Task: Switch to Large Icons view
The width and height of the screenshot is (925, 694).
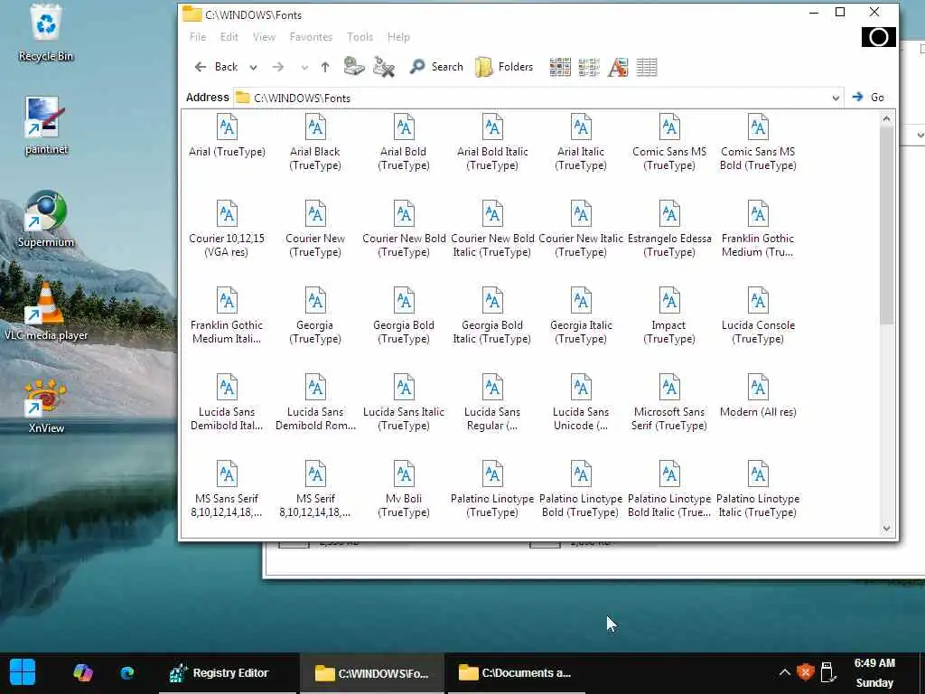Action: click(x=560, y=67)
